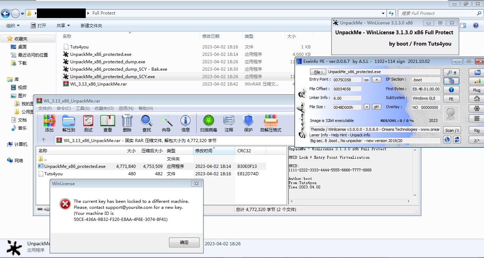Click the Exeinfo PE File button
Screen dimensions: 484x258
(318, 72)
